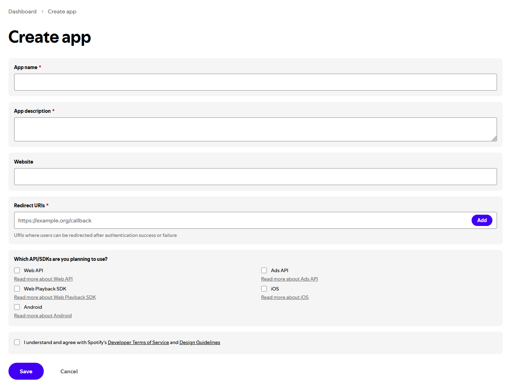Open Read more about Android
The image size is (515, 392).
pyautogui.click(x=42, y=315)
